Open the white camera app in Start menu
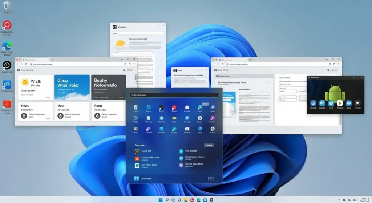 (187, 129)
